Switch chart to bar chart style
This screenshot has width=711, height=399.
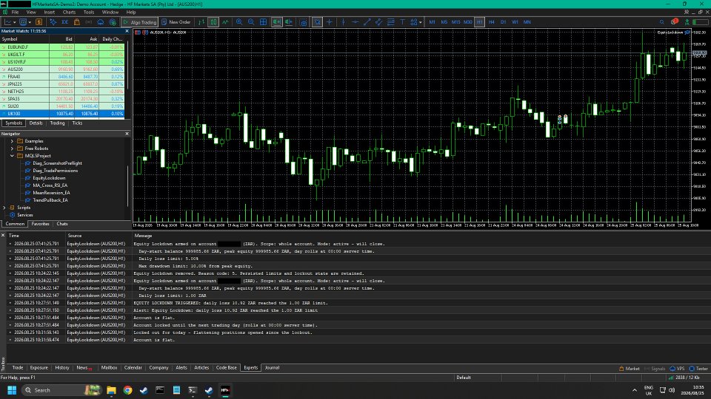tap(201, 21)
